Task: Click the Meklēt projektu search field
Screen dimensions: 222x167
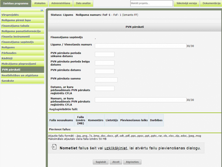Action: (151, 3)
